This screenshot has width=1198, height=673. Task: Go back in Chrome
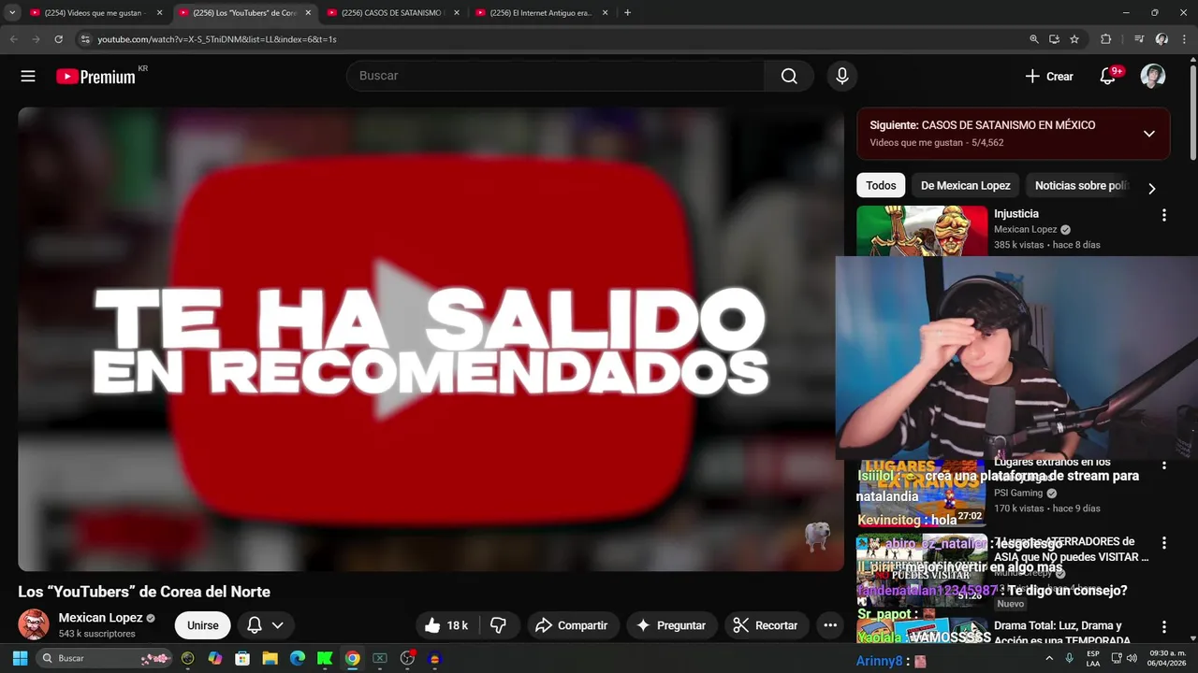click(x=13, y=39)
